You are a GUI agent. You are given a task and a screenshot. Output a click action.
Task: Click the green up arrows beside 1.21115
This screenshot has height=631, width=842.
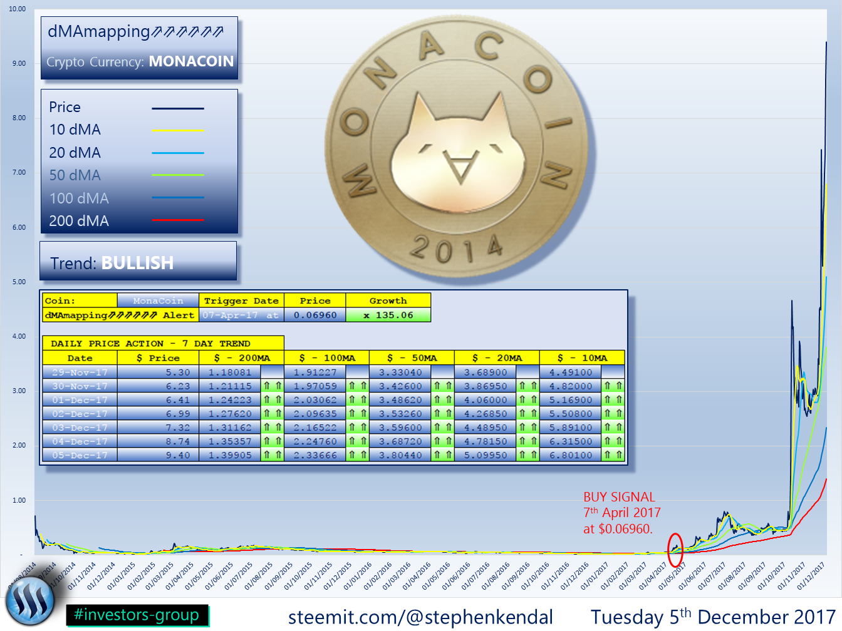pyautogui.click(x=272, y=386)
